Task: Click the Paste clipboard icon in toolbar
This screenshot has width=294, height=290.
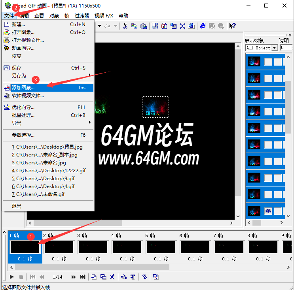Action: click(x=144, y=26)
